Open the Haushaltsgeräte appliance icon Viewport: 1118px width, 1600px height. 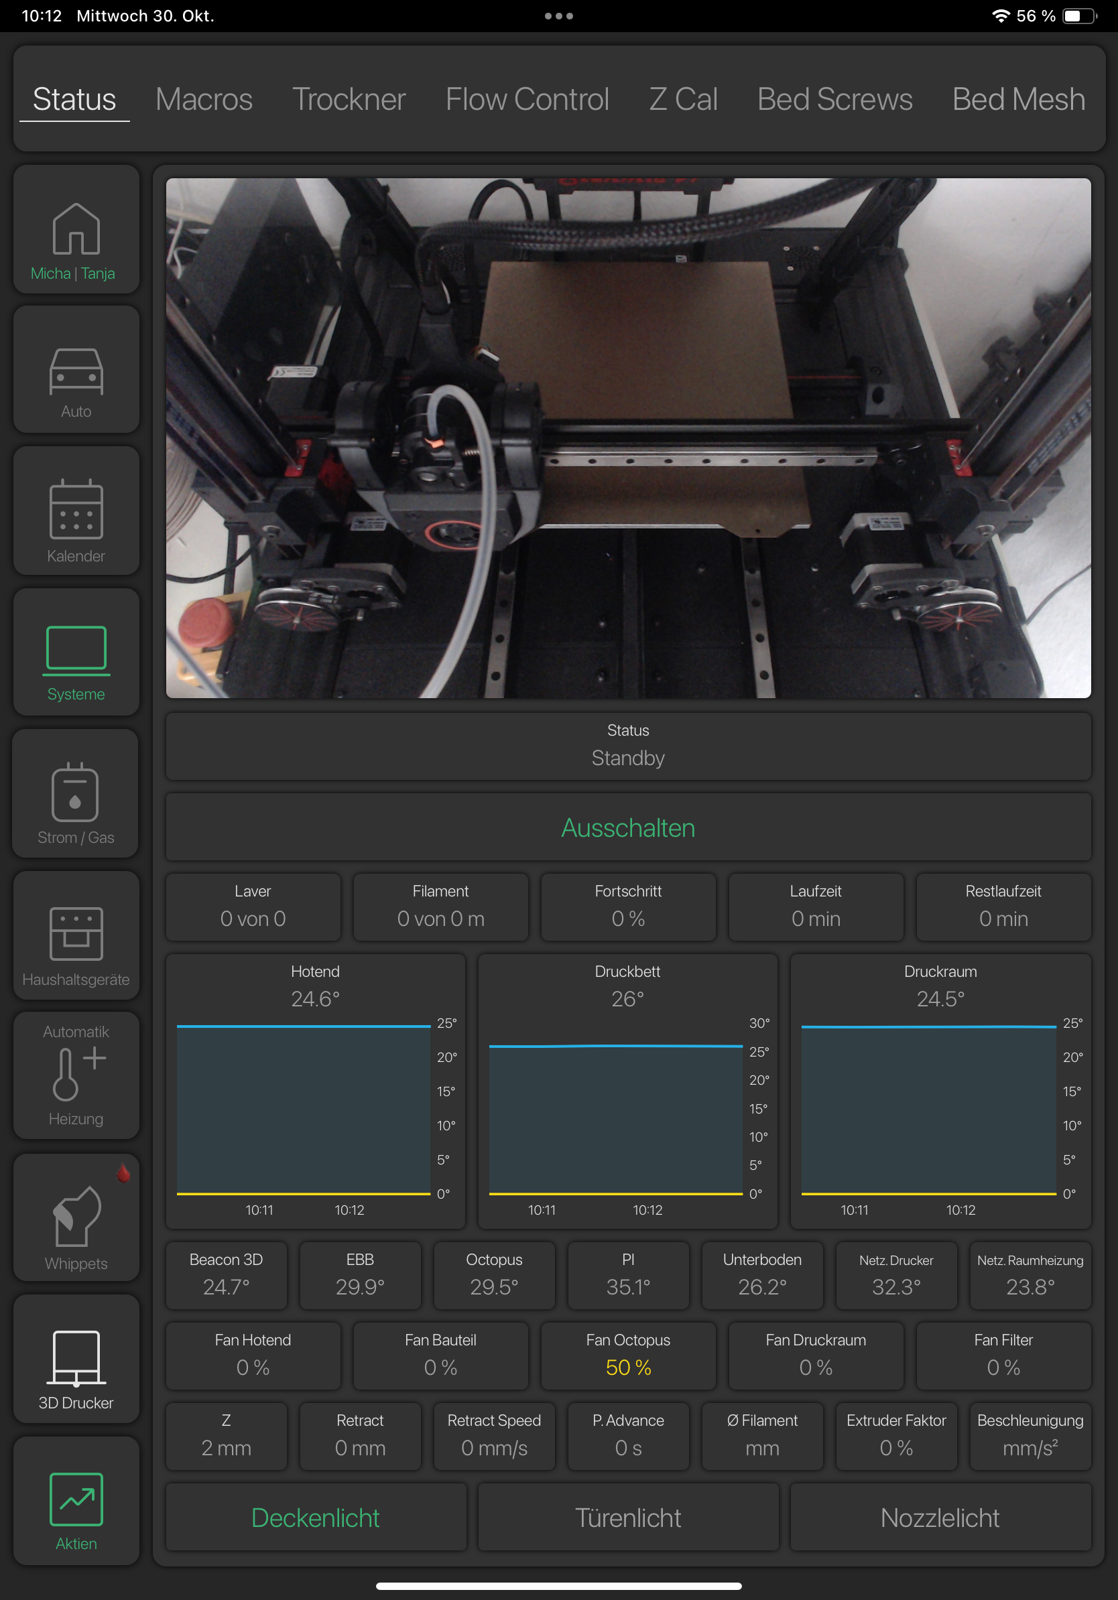pyautogui.click(x=76, y=935)
